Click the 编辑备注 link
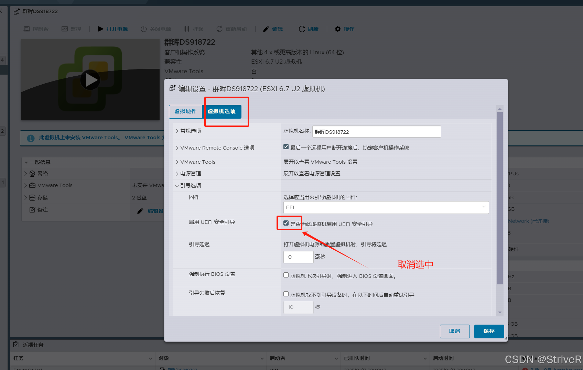The width and height of the screenshot is (583, 370). click(x=156, y=211)
